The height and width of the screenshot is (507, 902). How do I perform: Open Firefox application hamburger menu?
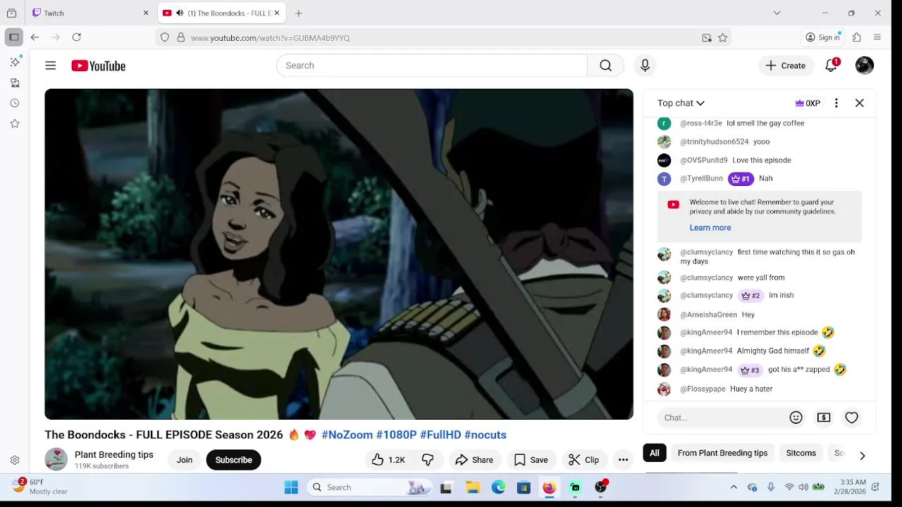pos(877,37)
